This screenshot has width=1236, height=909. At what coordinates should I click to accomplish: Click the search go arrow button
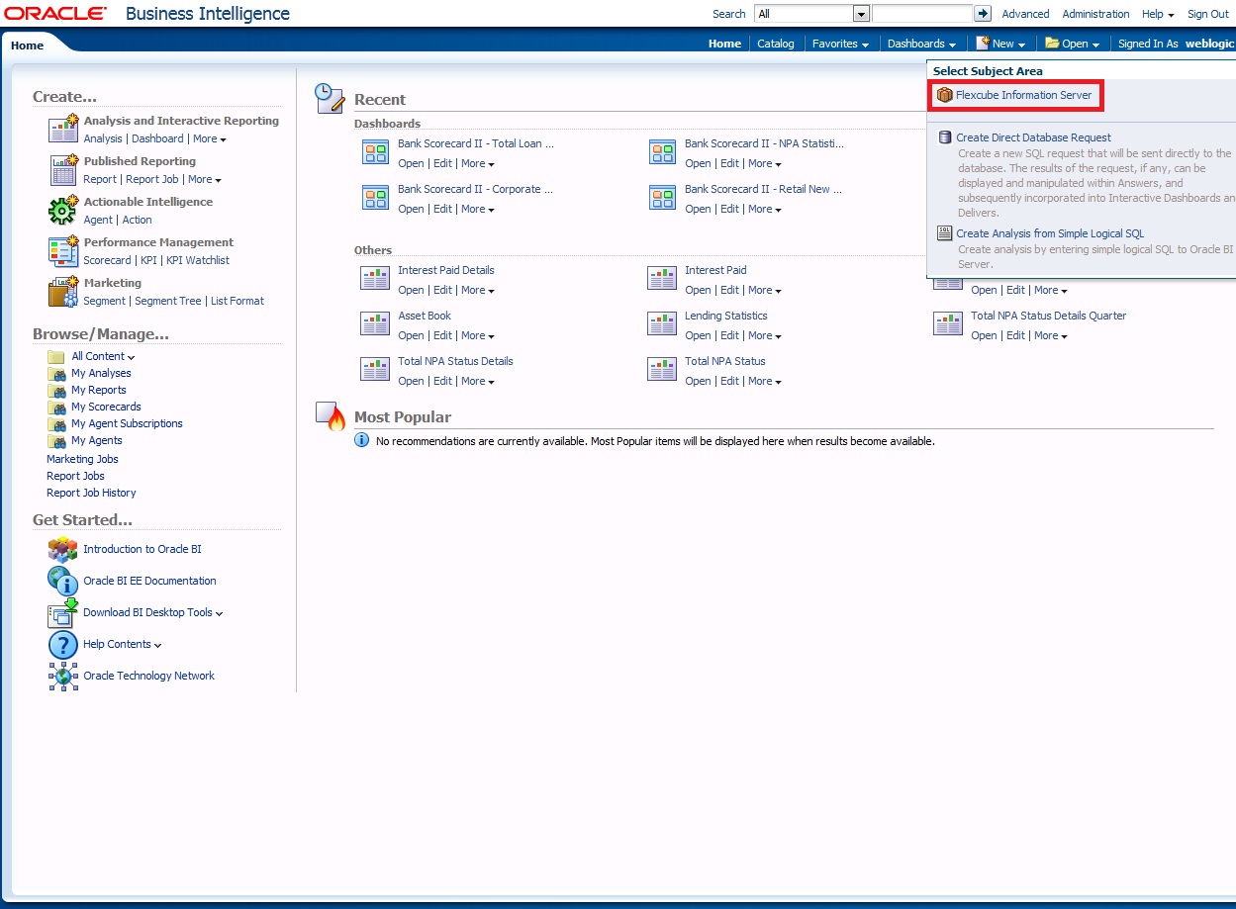tap(983, 14)
